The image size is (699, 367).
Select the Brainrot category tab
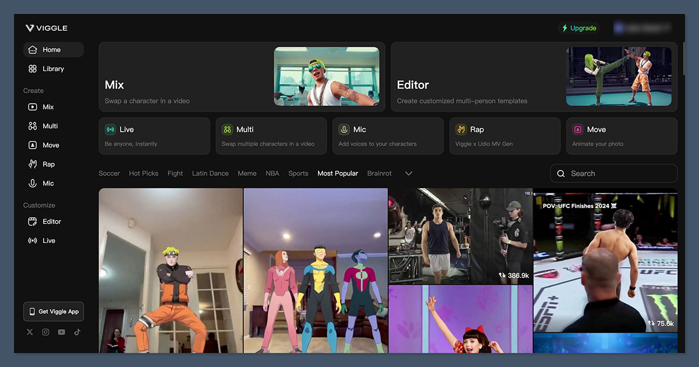[379, 173]
